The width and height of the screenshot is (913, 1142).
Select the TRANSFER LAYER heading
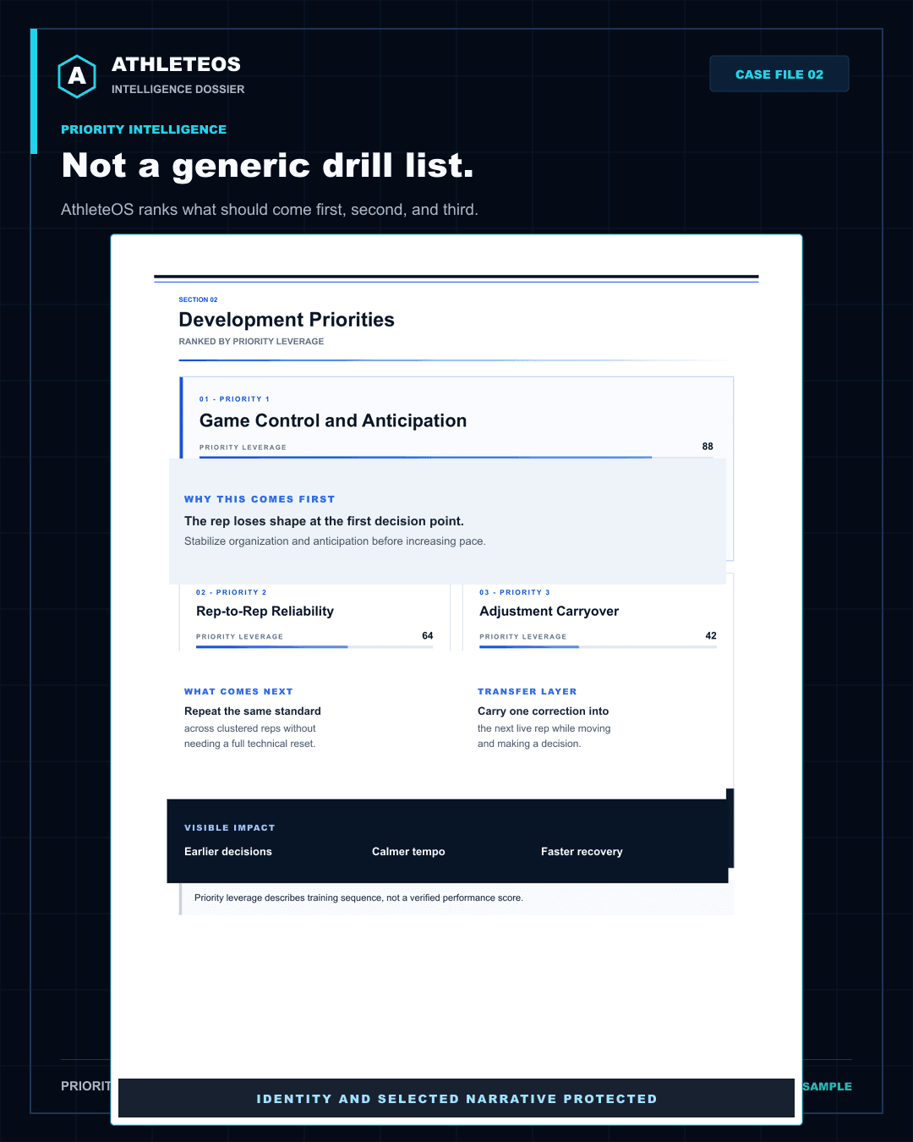527,692
